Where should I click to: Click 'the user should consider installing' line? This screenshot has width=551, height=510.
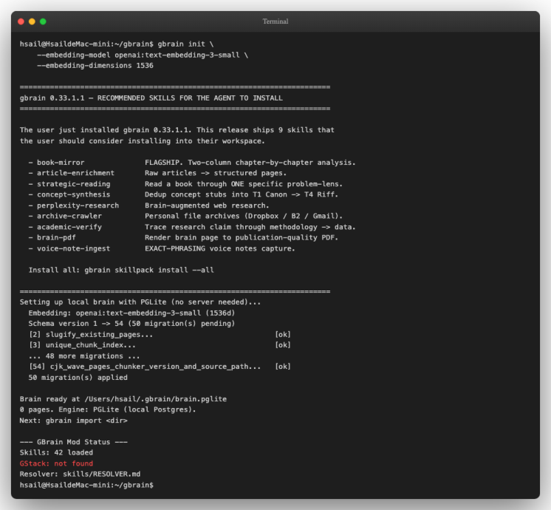pyautogui.click(x=142, y=140)
